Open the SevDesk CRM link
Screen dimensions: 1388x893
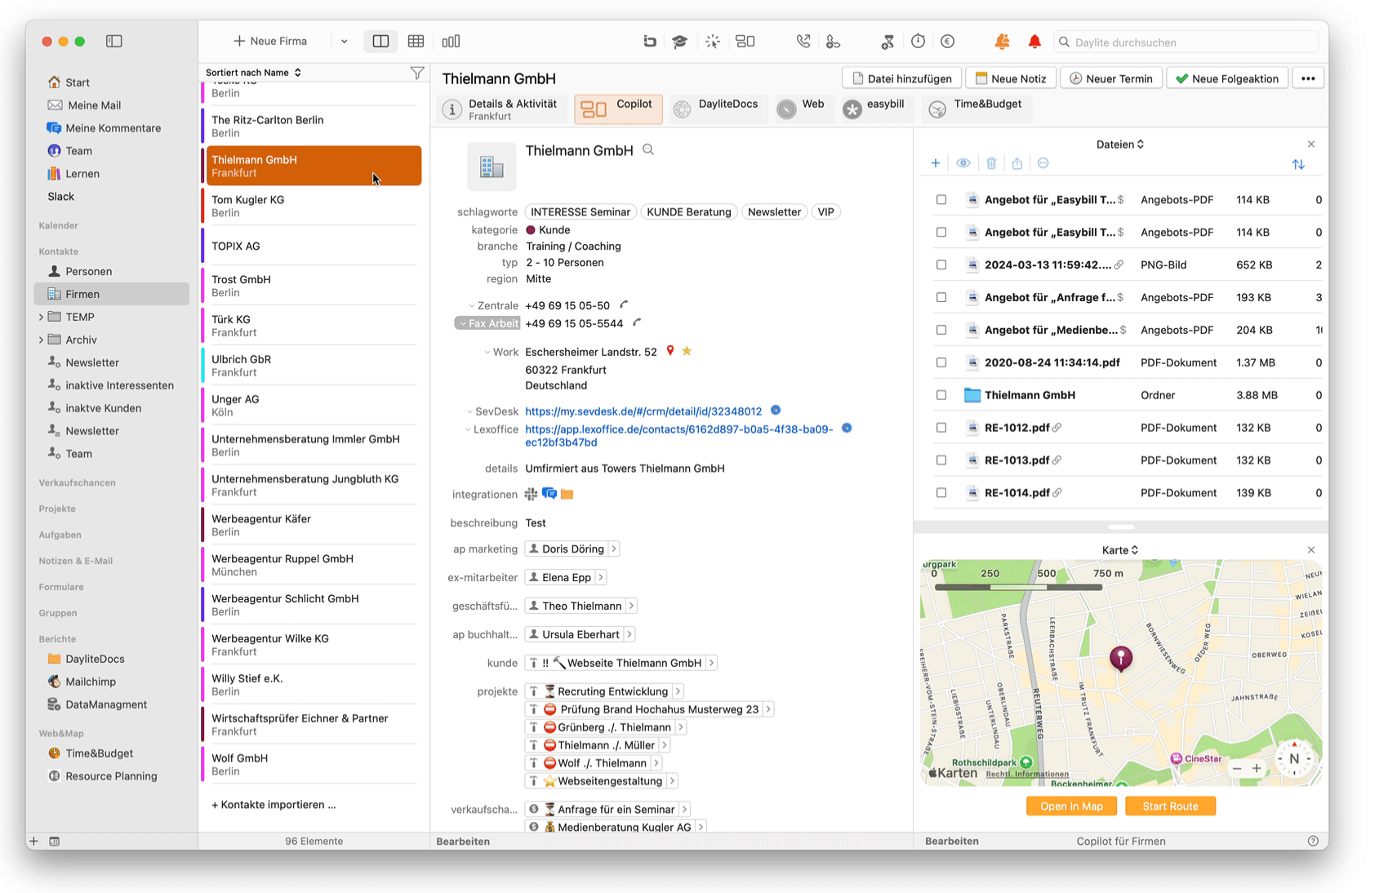[643, 411]
